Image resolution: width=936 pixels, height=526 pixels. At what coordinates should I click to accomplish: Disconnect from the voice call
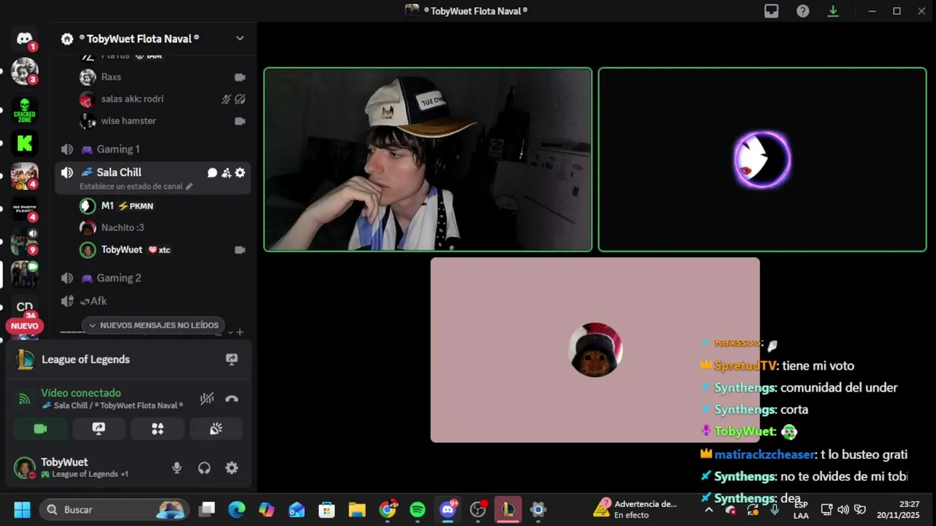point(232,399)
